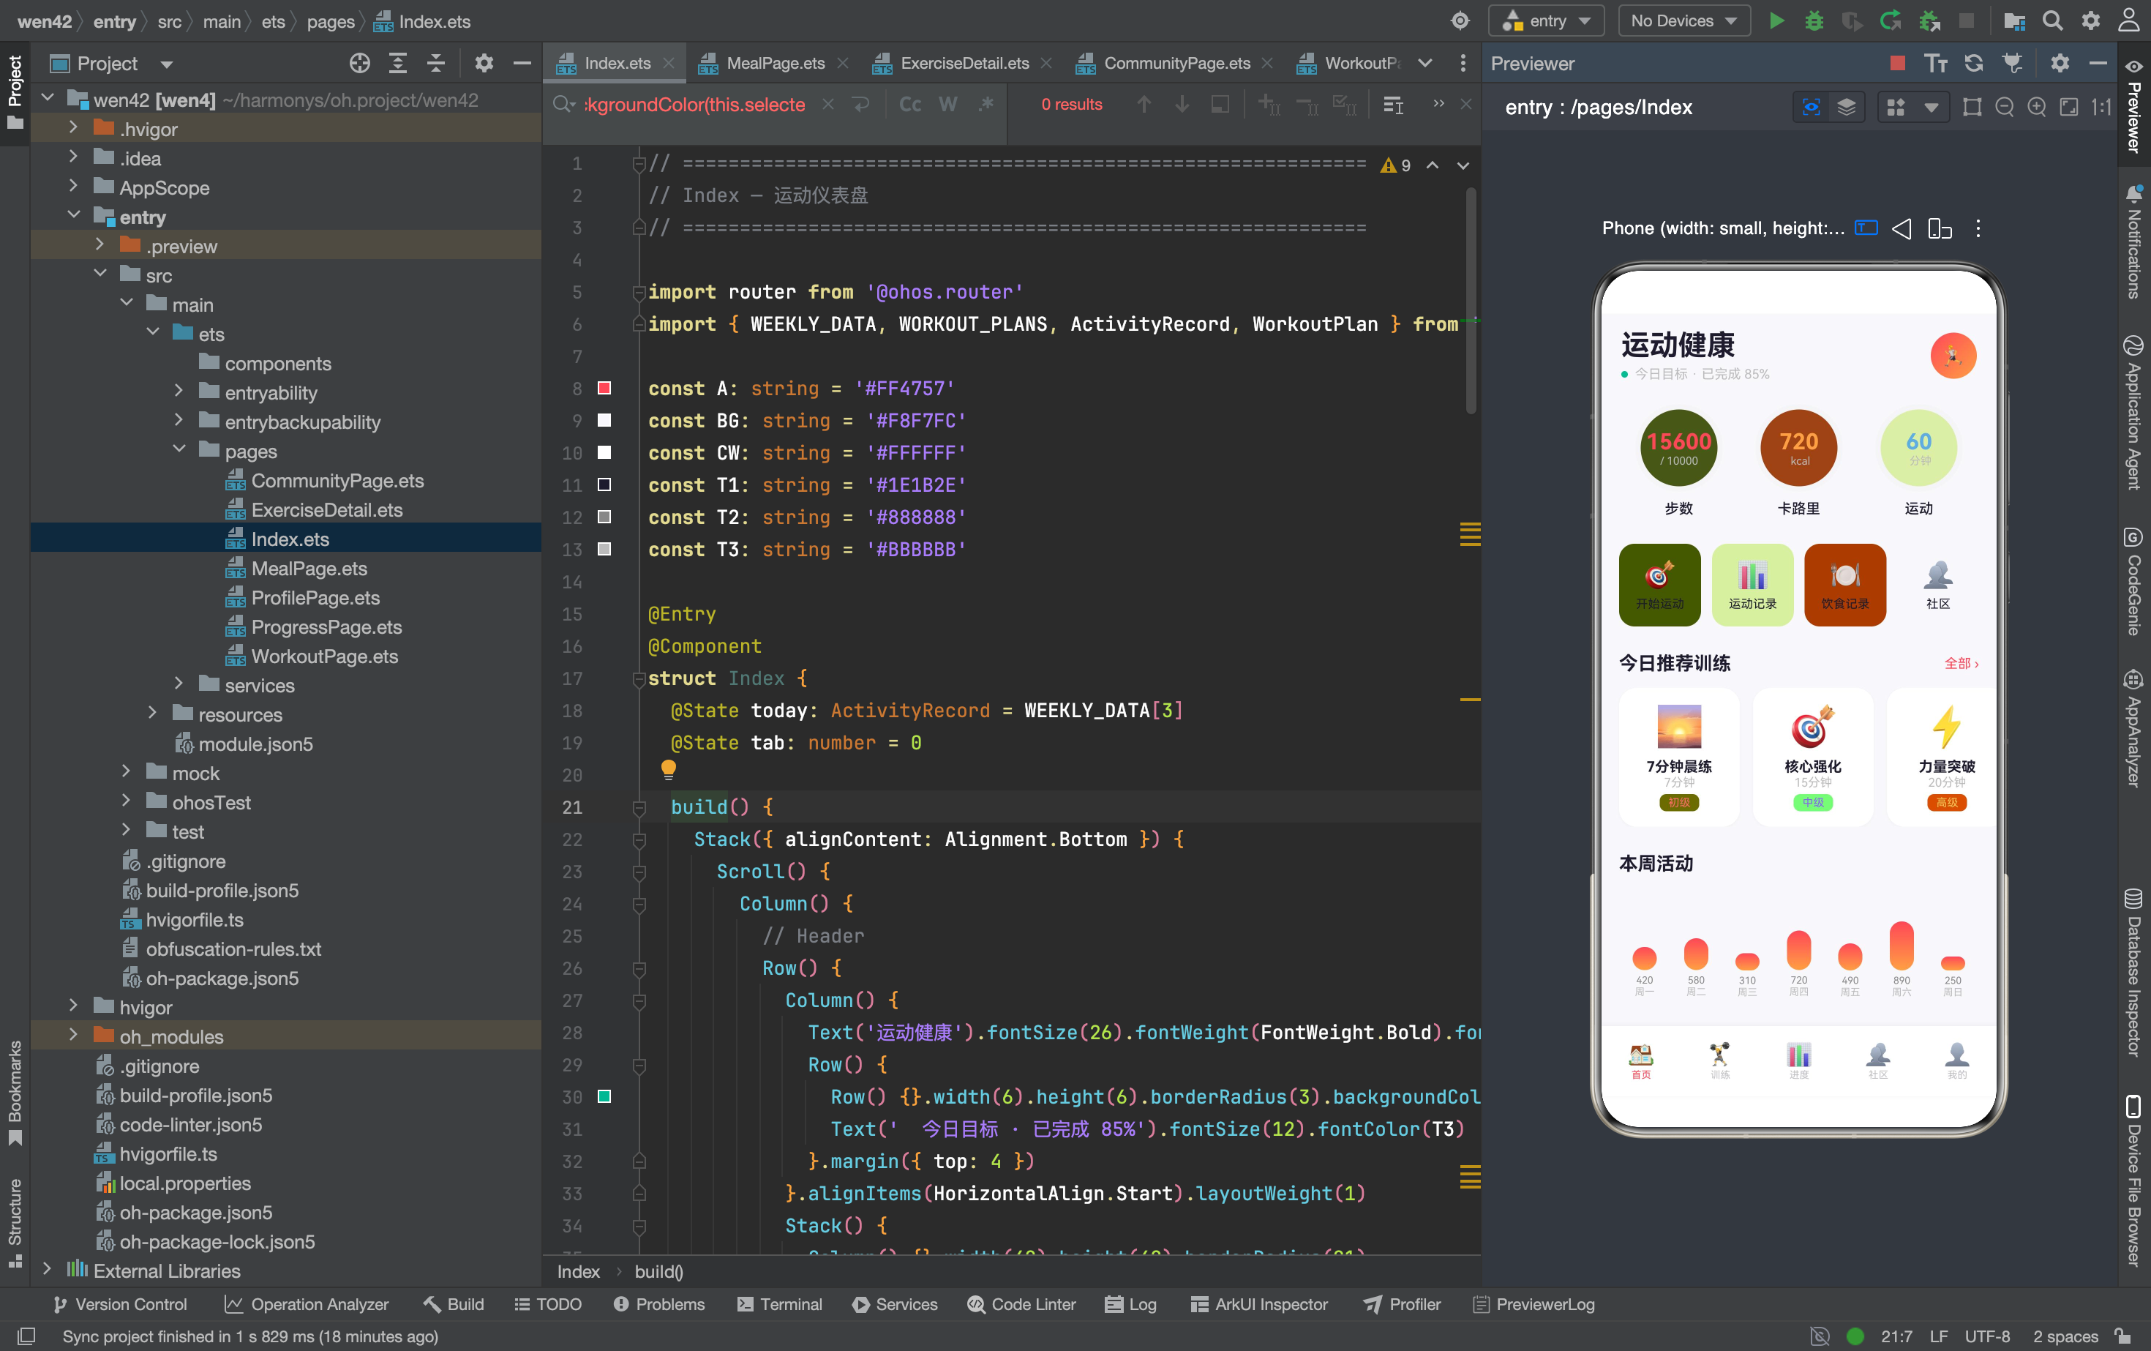Click the #888888 color swatch on line 12
Image resolution: width=2151 pixels, height=1351 pixels.
604,517
